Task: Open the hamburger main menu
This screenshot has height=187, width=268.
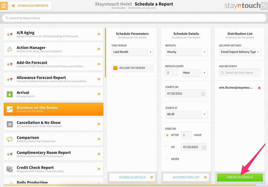Action: pos(4,6)
